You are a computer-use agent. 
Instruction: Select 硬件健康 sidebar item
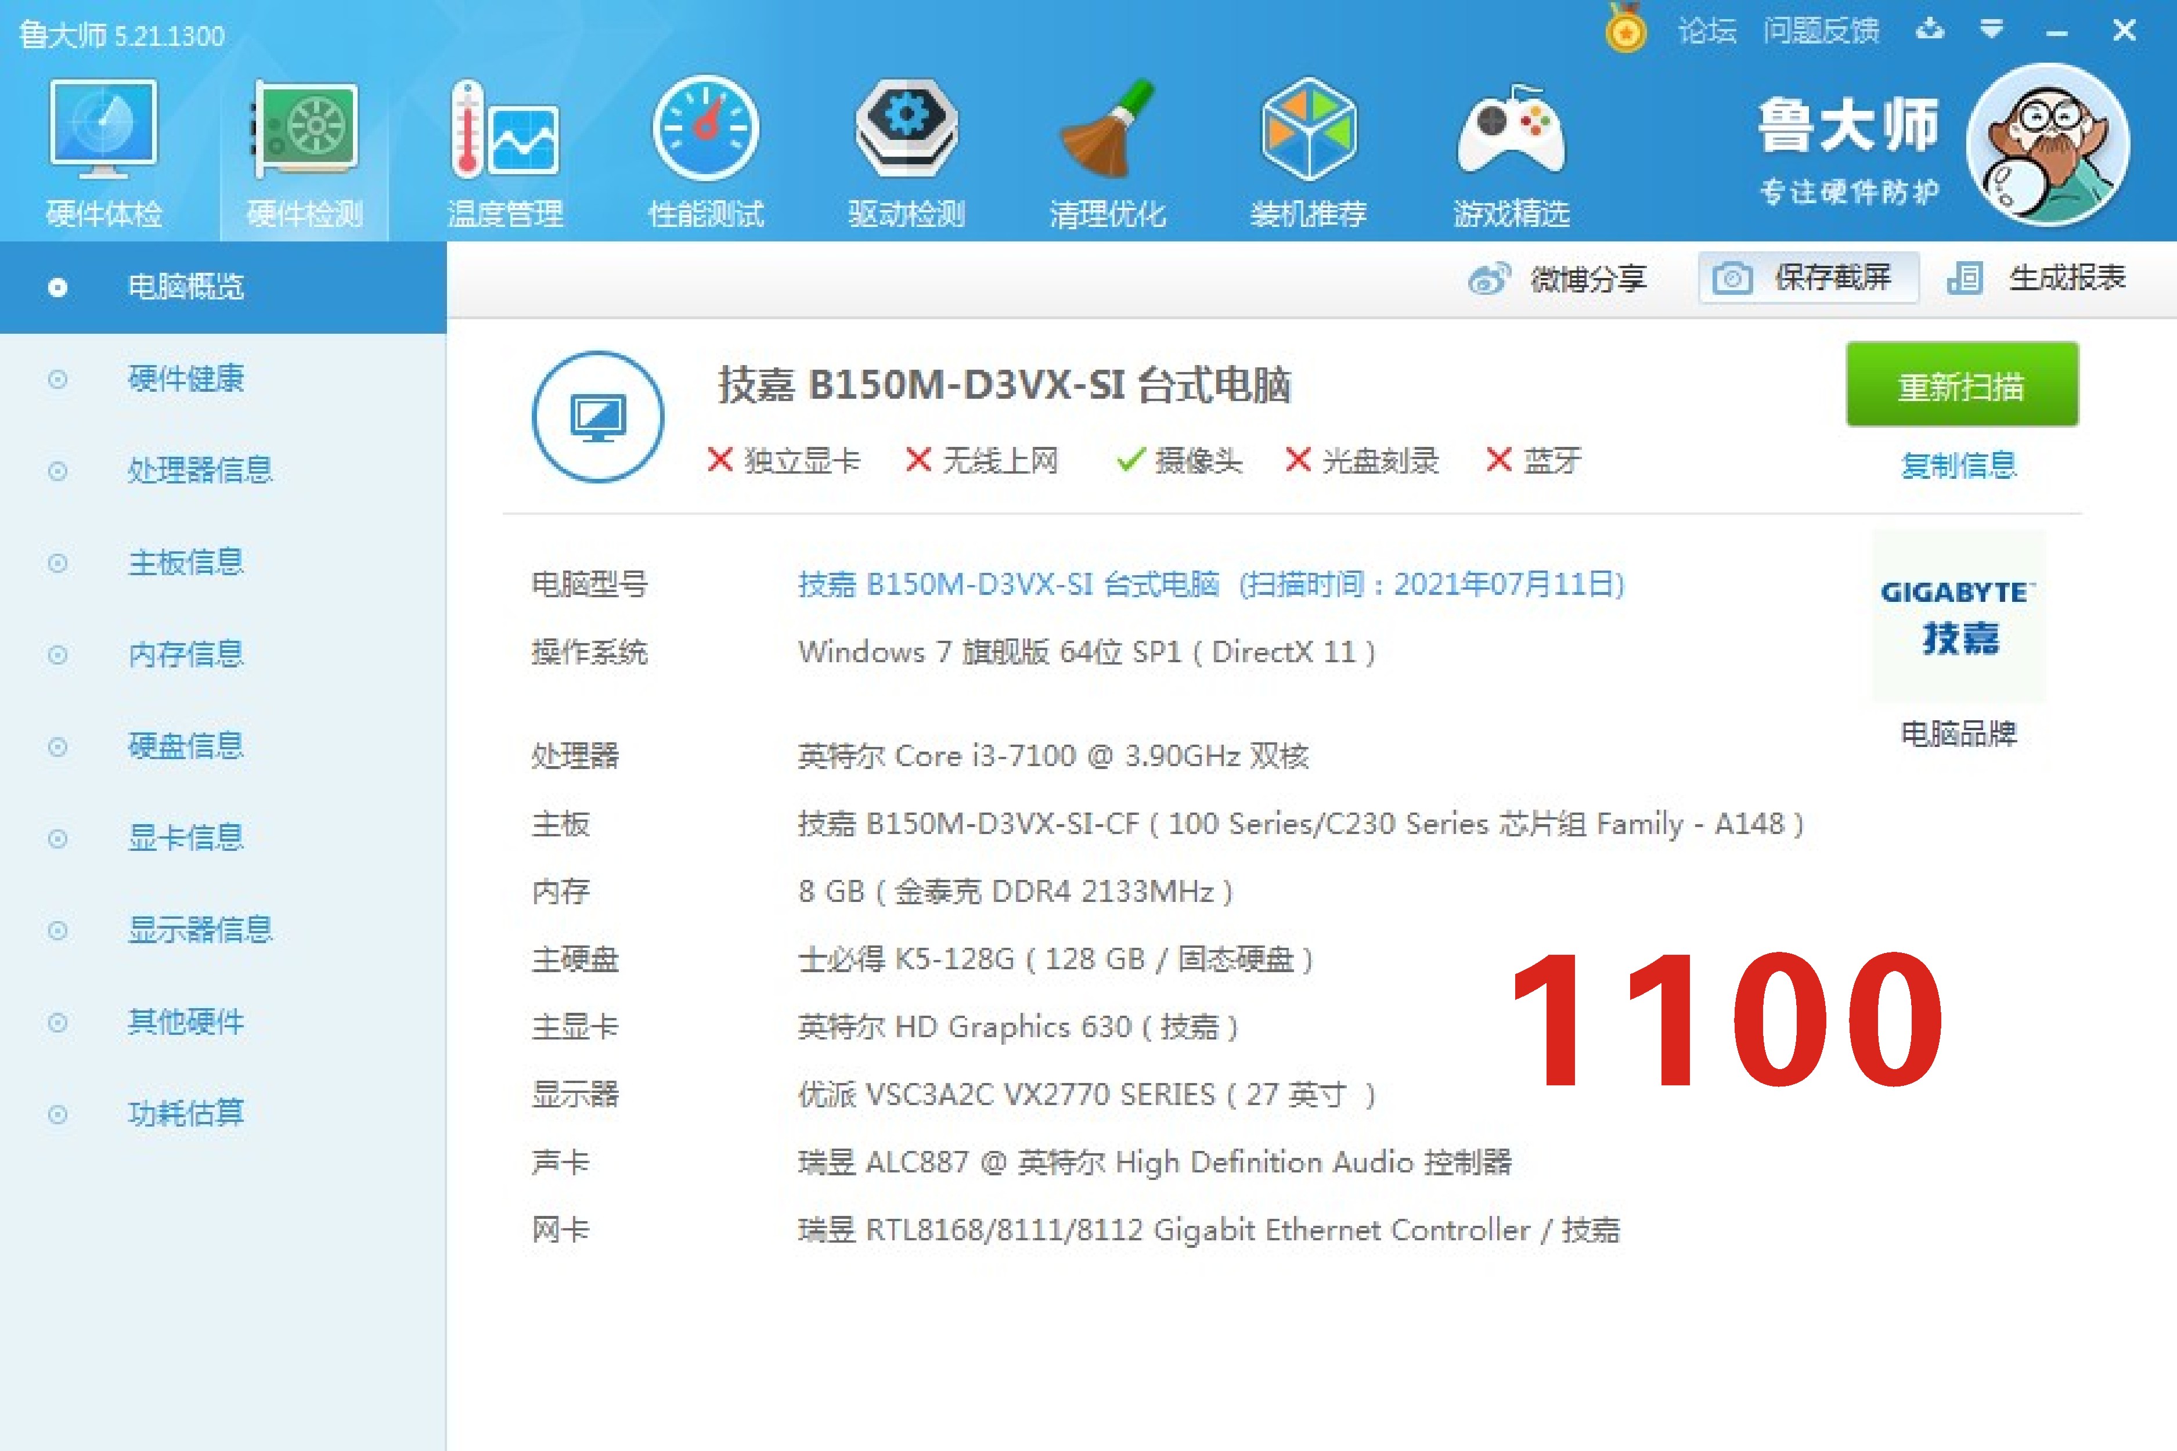[x=223, y=378]
